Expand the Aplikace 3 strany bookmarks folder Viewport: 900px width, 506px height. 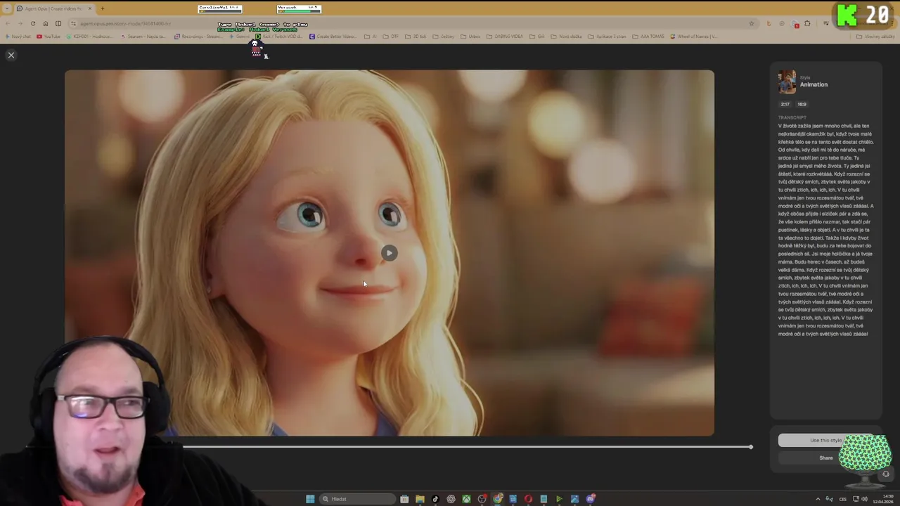607,36
